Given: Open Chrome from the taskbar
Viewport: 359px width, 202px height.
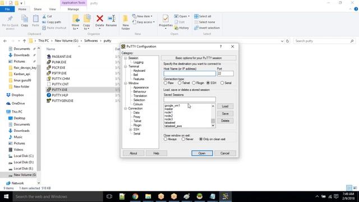Looking at the screenshot, I should tap(135, 196).
